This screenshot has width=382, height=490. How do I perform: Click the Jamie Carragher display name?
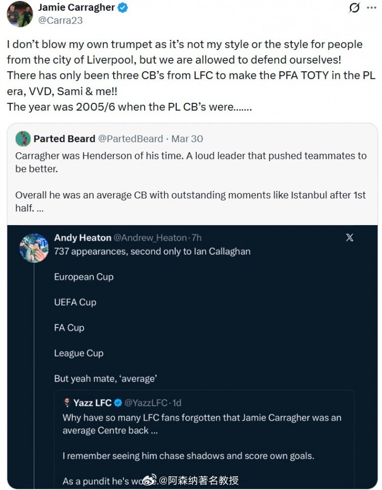[x=76, y=8]
